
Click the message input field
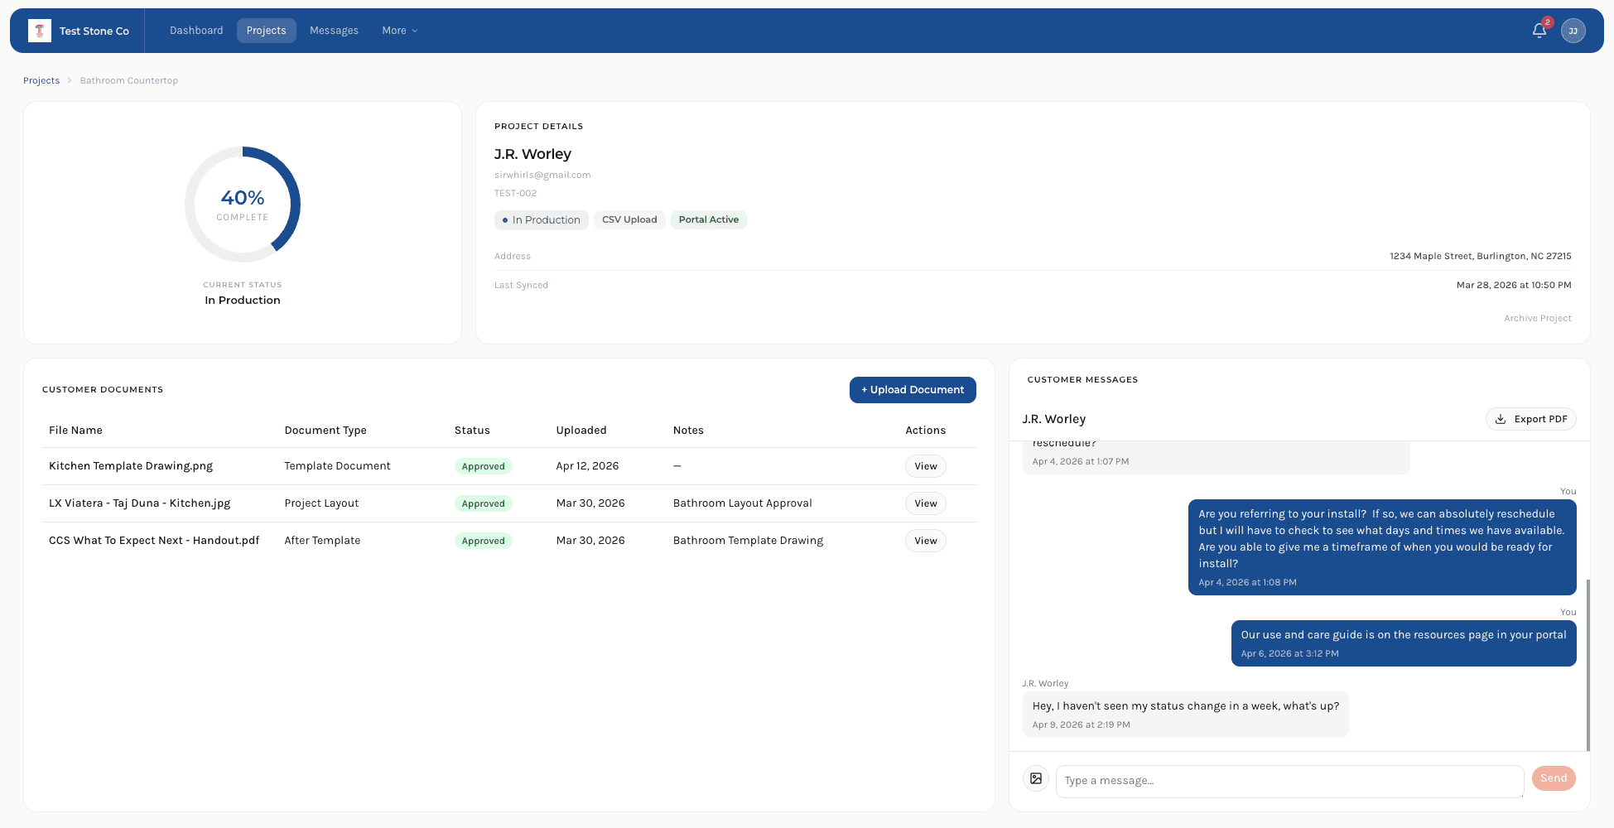(1289, 781)
